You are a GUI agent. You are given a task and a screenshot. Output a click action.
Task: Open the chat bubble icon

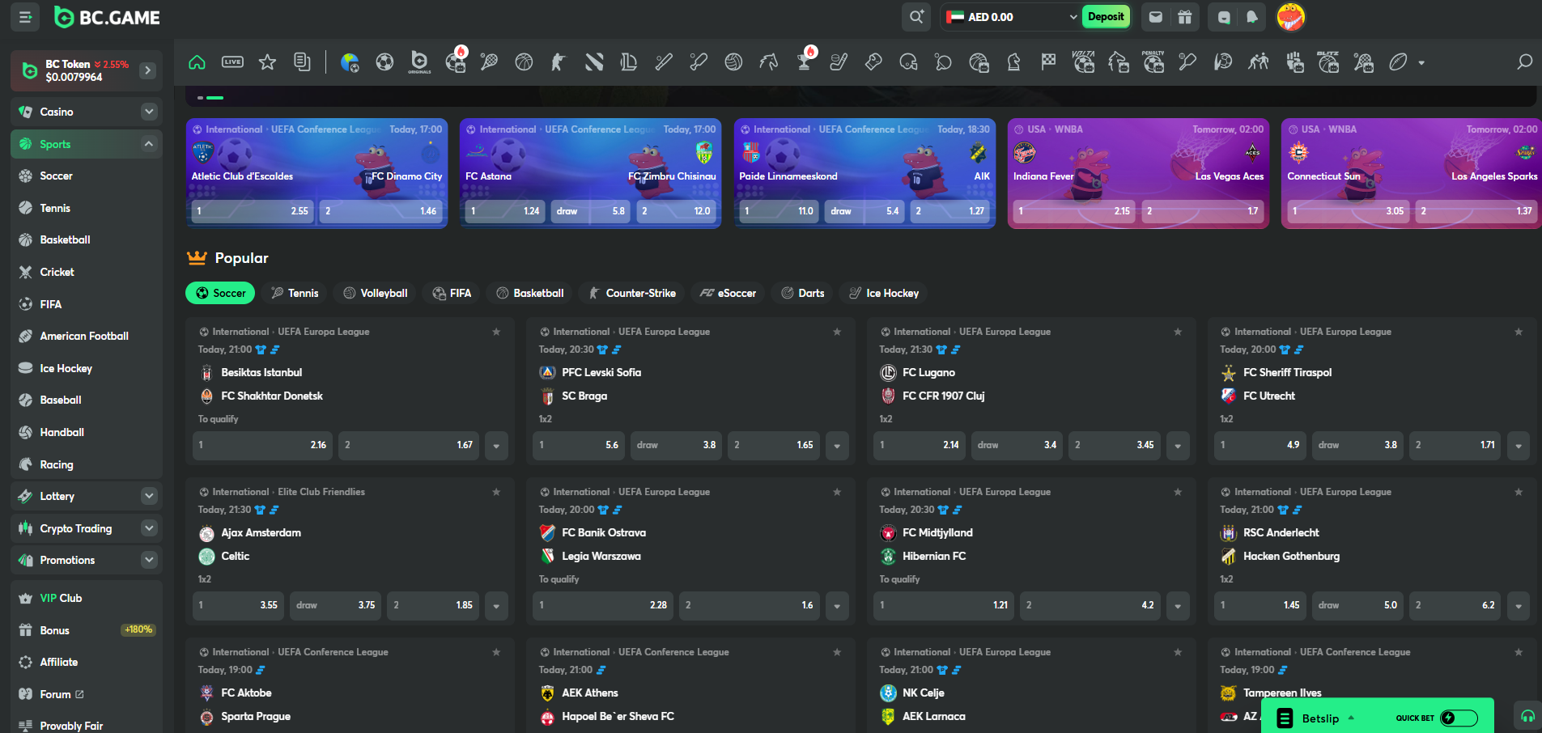click(x=1224, y=17)
